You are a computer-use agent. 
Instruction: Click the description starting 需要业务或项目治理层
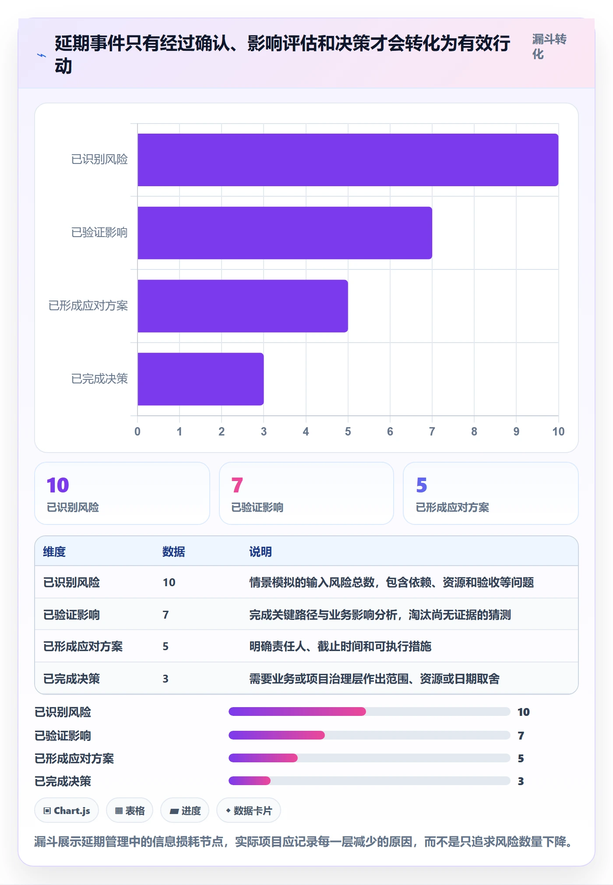coord(374,679)
